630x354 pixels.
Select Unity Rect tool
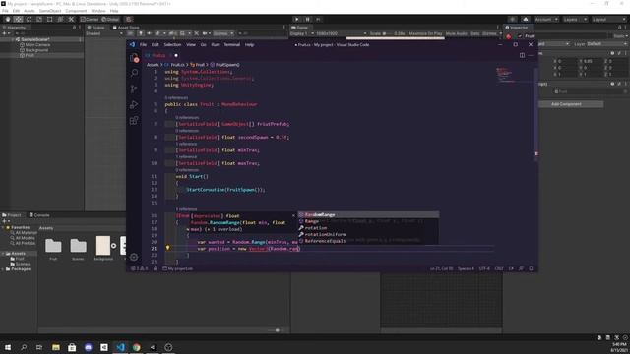coord(50,20)
